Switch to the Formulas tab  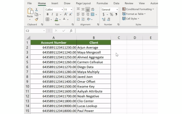tap(102, 3)
